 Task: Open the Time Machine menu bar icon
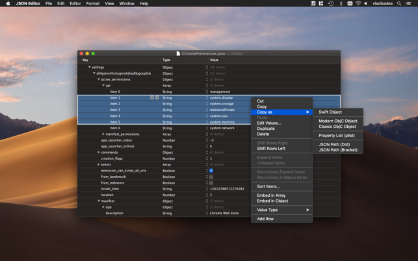click(x=331, y=3)
